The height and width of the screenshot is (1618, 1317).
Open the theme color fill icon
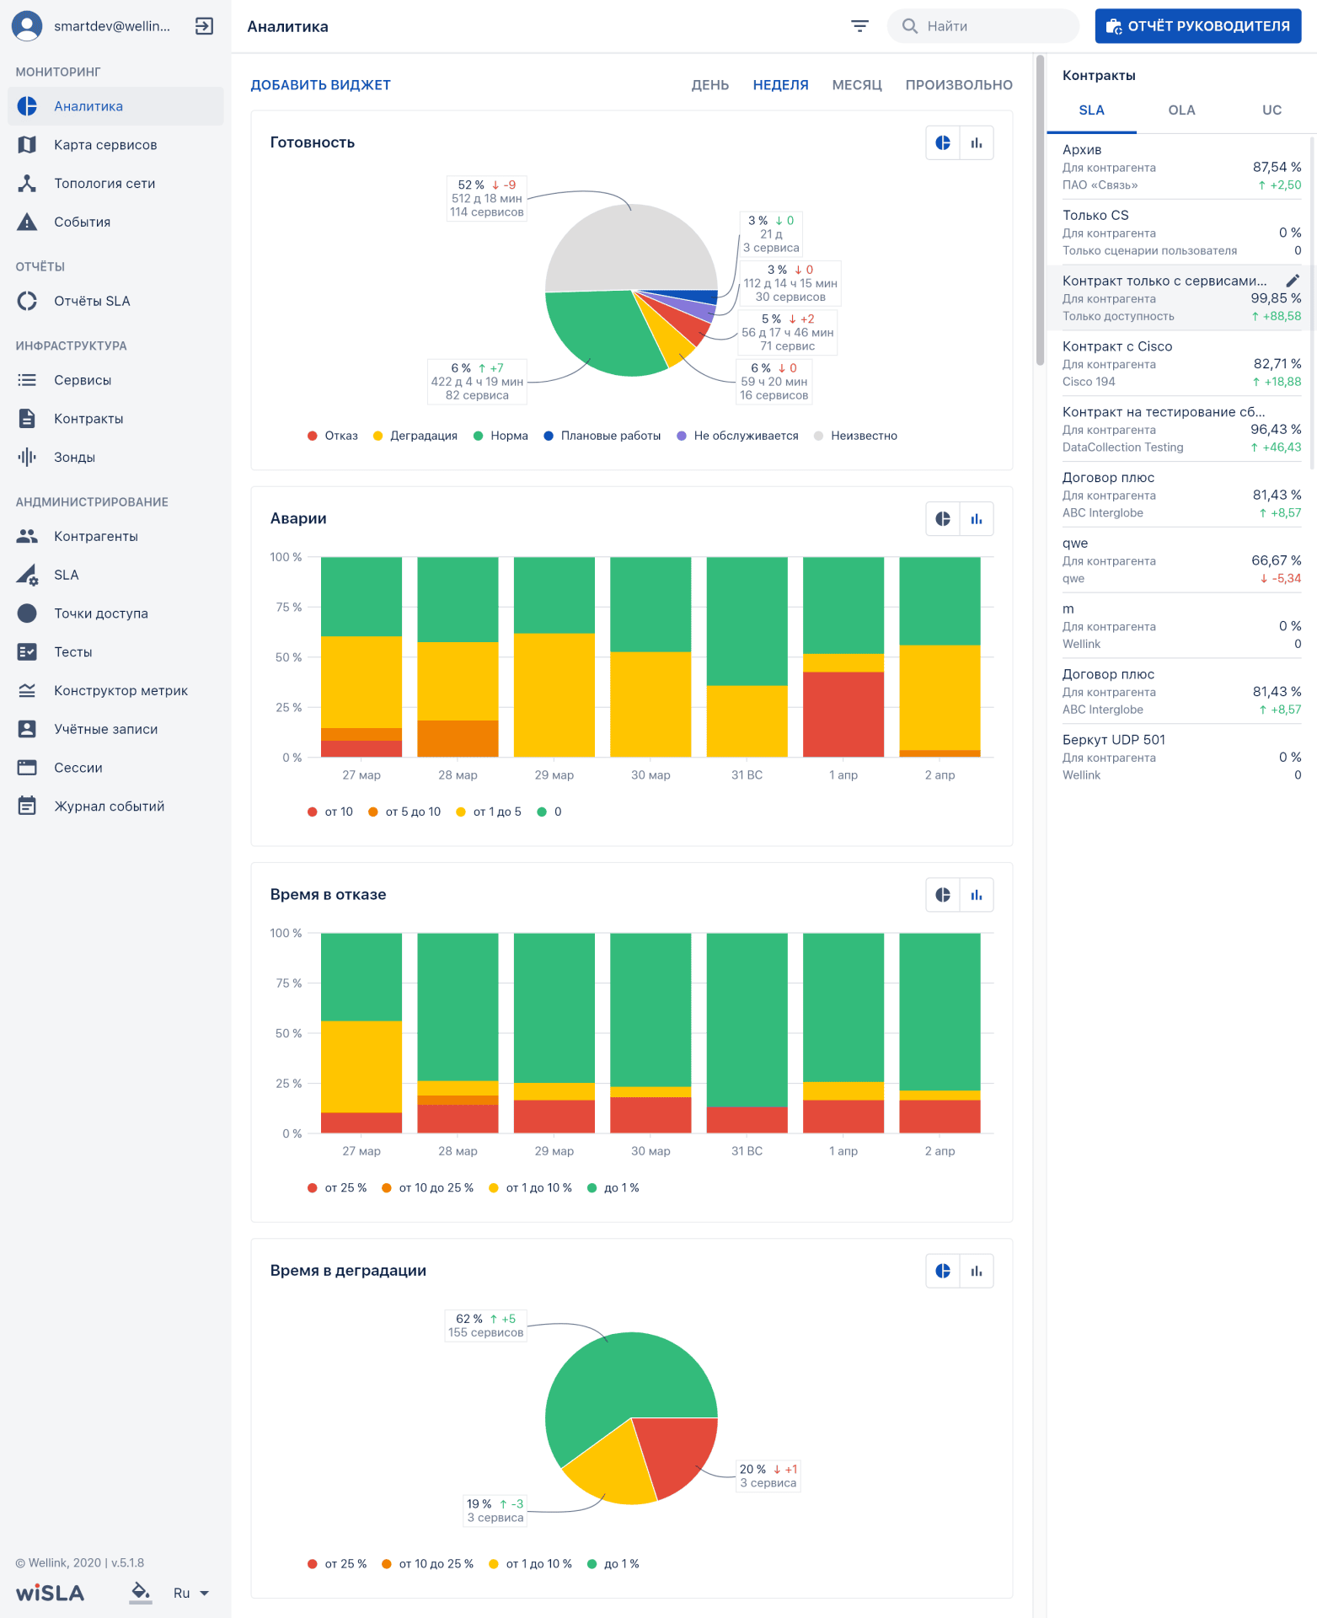point(141,1591)
